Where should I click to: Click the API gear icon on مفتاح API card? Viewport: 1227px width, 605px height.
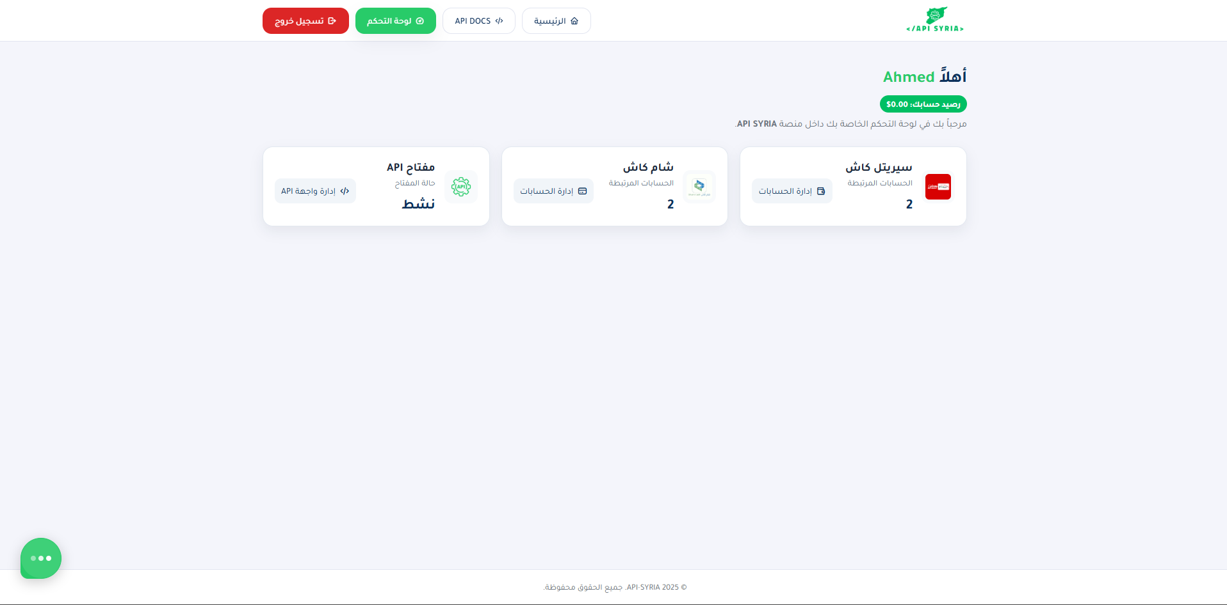461,187
